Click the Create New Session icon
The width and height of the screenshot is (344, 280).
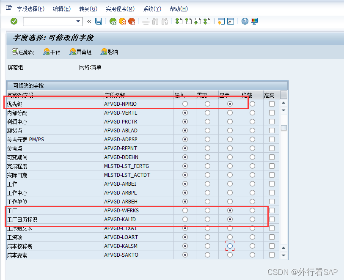(221, 21)
